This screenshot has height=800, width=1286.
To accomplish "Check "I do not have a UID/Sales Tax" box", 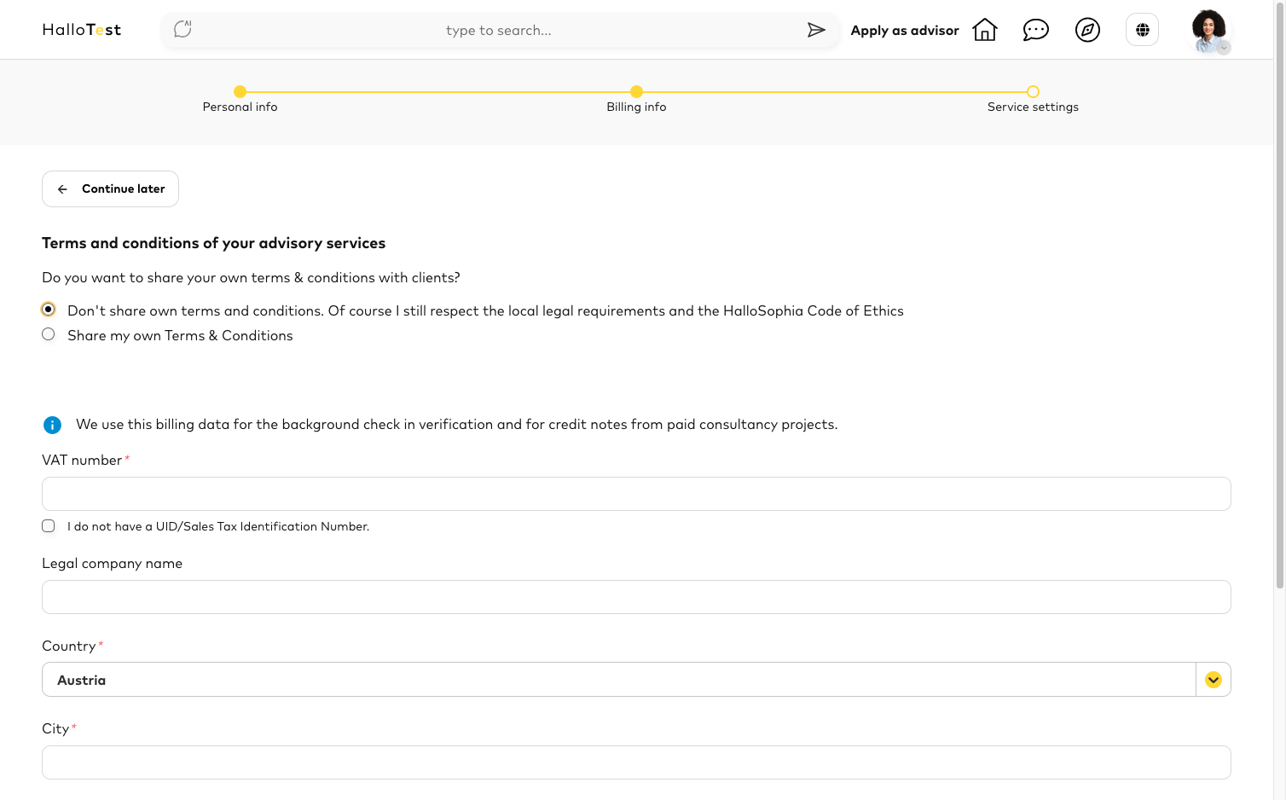I will [x=49, y=526].
